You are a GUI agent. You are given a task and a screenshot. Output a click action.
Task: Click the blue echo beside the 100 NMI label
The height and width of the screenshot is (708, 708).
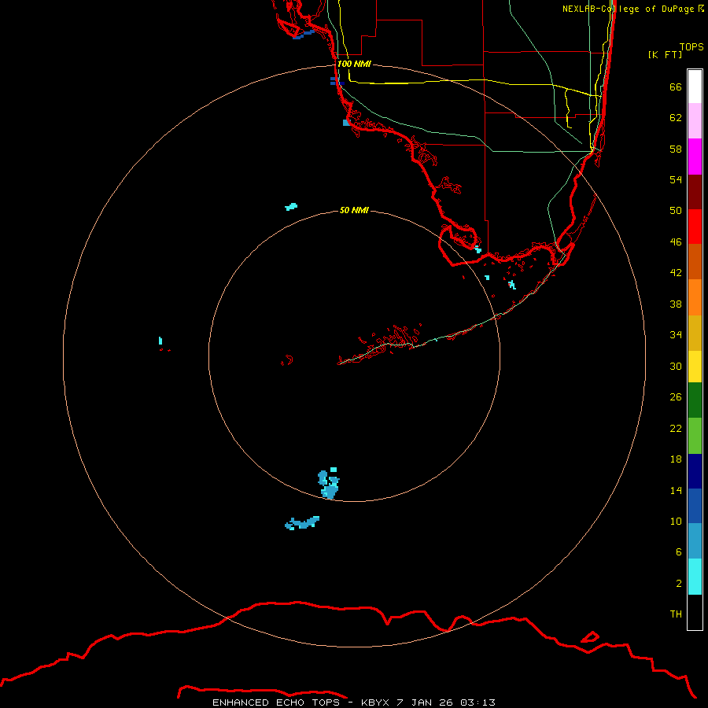337,81
